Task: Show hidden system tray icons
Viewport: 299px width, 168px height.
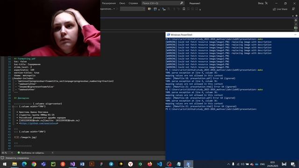Action: (228, 164)
